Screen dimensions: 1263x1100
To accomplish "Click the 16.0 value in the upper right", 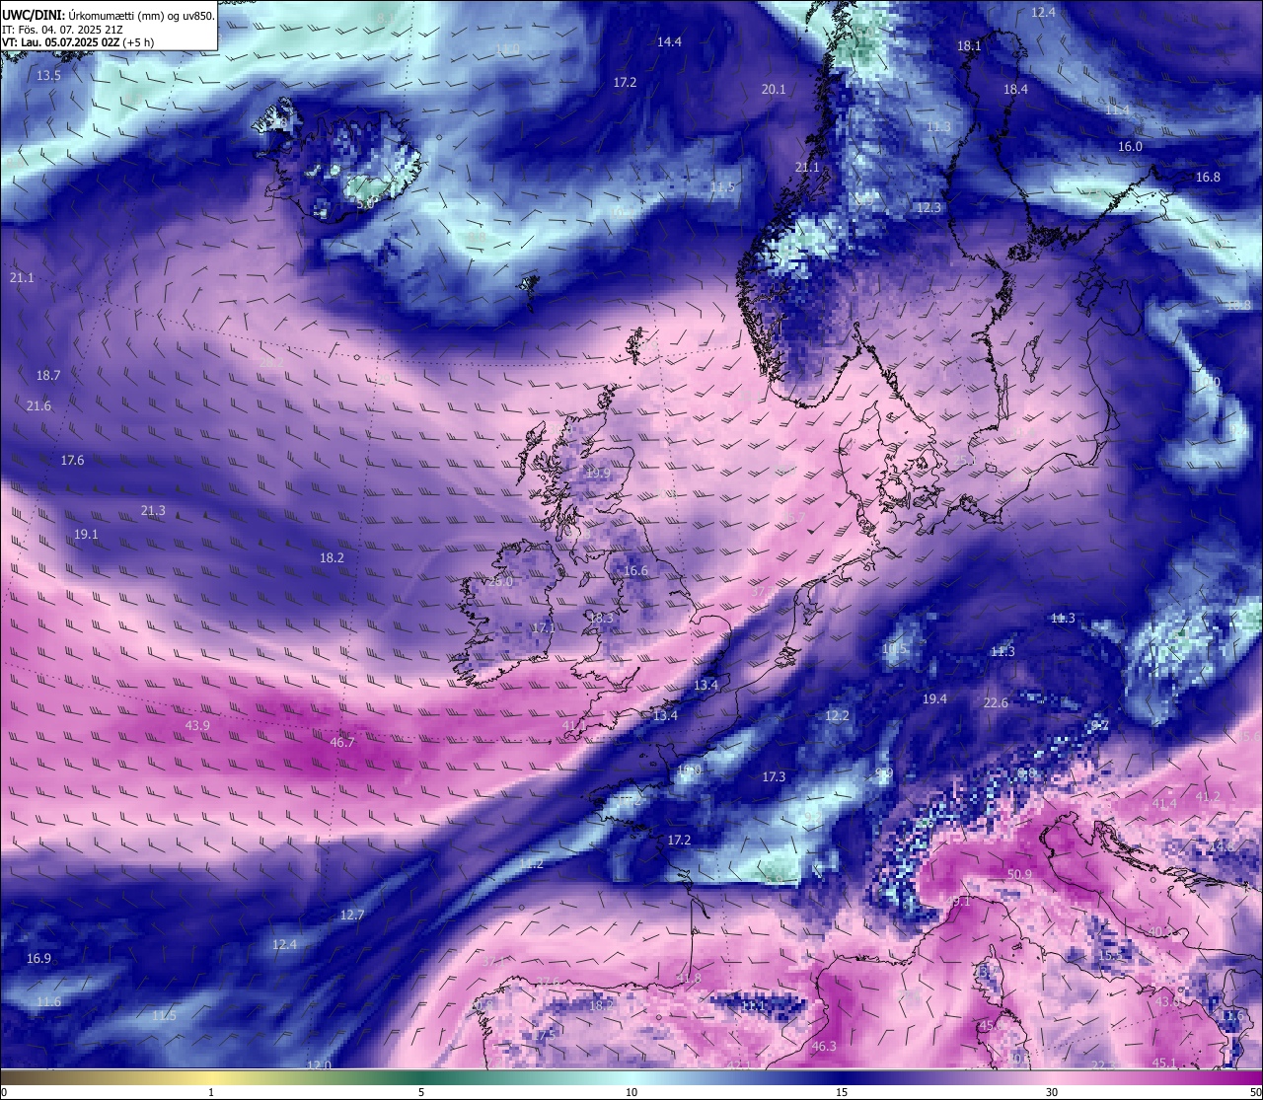I will pyautogui.click(x=1130, y=147).
